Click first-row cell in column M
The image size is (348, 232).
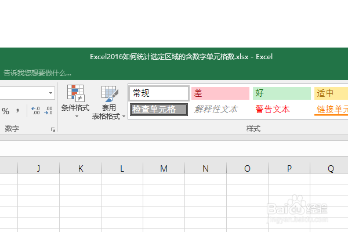(x=164, y=179)
